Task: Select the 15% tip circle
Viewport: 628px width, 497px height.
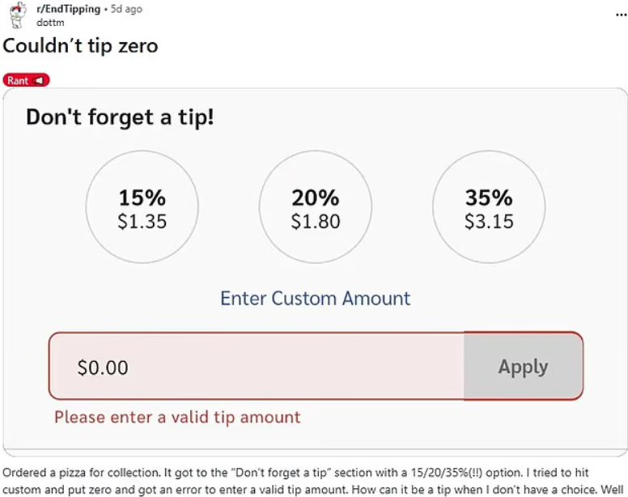Action: [x=142, y=208]
